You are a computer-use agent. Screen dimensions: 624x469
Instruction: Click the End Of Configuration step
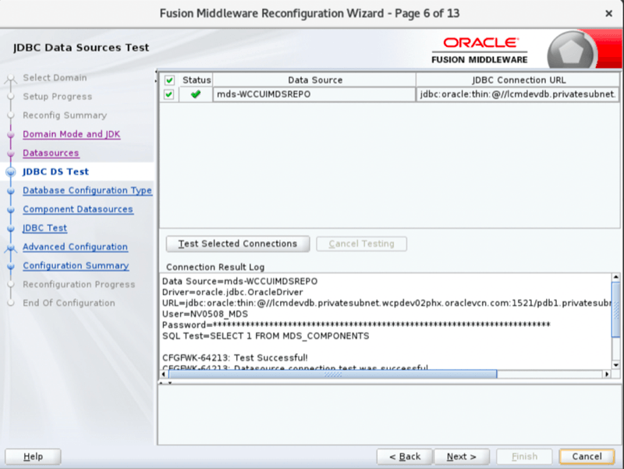tap(69, 303)
